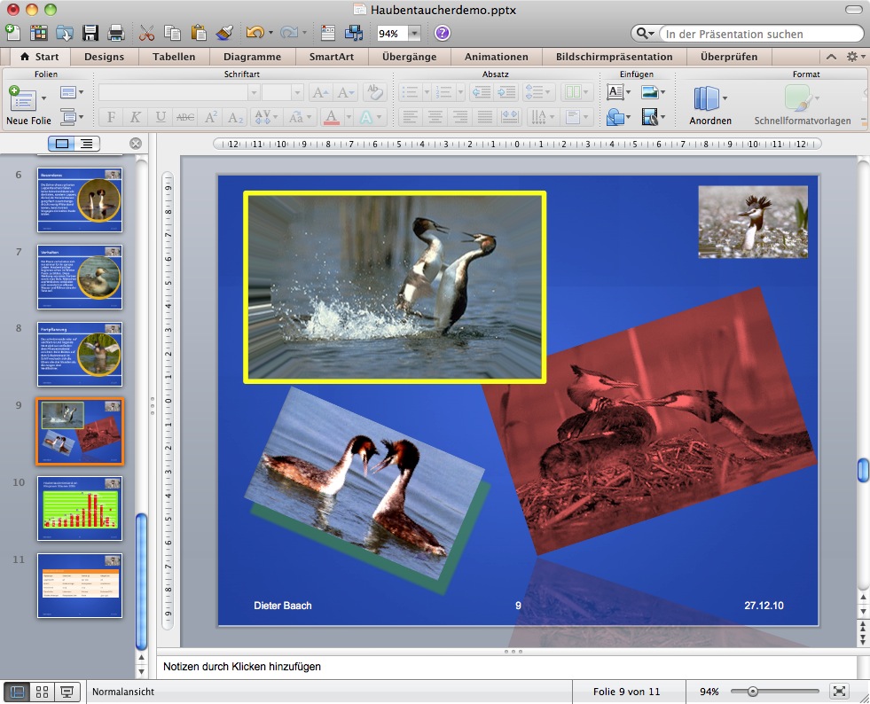Viewport: 870px width, 704px height.
Task: Insert a text box from Einfügen
Action: click(x=615, y=92)
